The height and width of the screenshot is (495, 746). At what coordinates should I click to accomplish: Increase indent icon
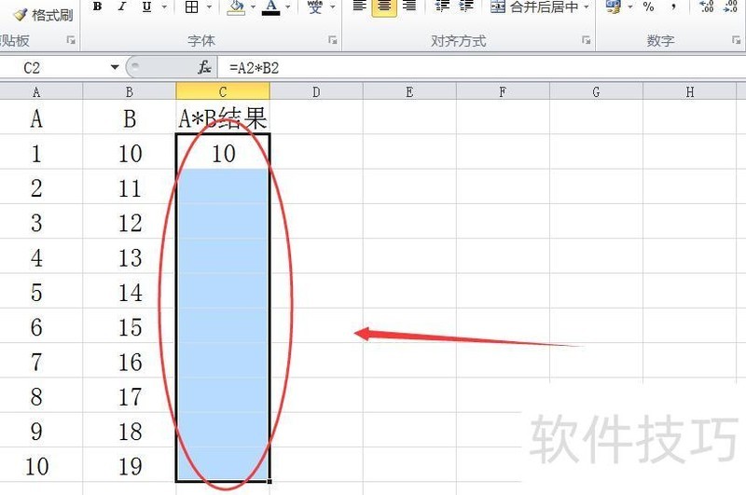[x=467, y=7]
